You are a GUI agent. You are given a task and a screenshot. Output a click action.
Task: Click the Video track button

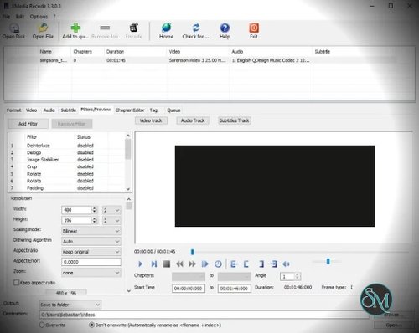tap(151, 120)
